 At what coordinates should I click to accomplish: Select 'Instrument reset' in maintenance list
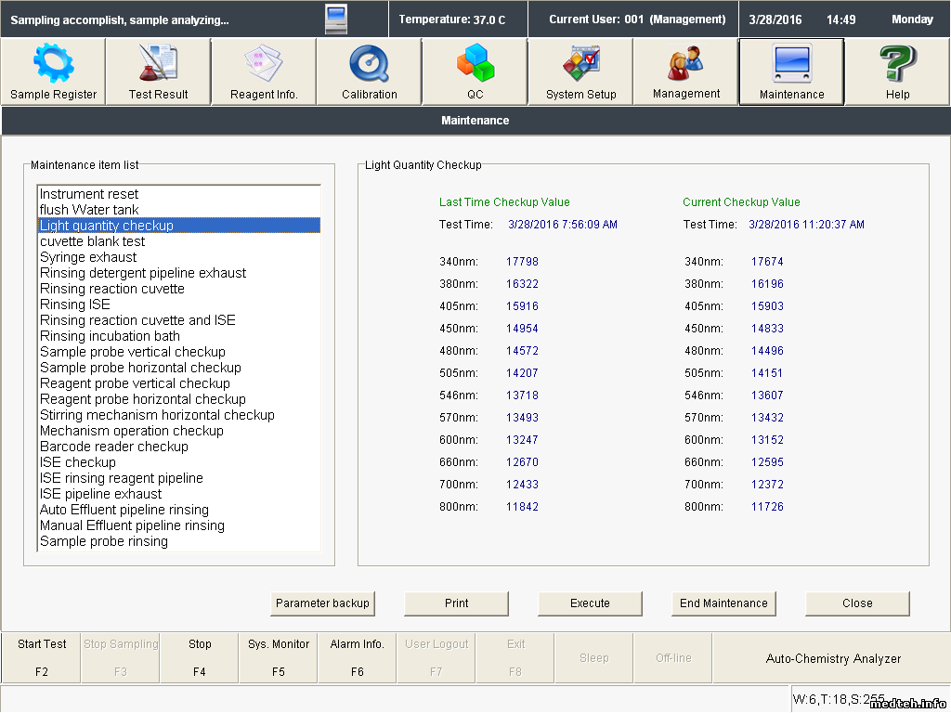click(89, 194)
